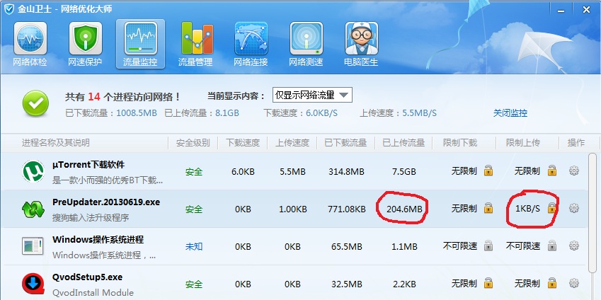Click the 314.8MB downloaded traffic value

[x=346, y=171]
